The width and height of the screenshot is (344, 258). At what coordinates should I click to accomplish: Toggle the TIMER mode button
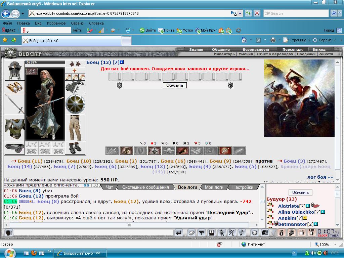click(x=334, y=235)
